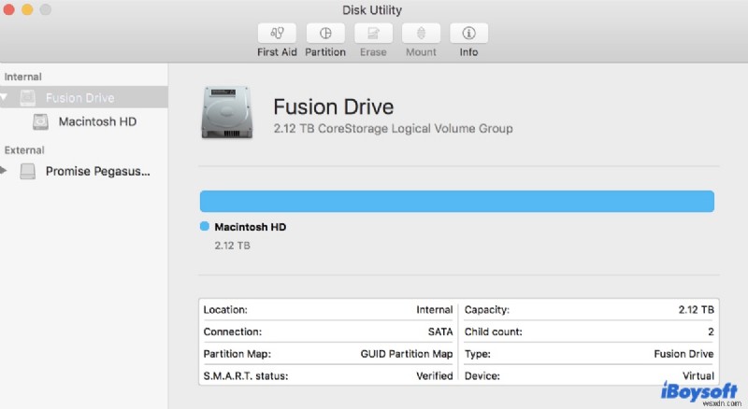748x409 pixels.
Task: Click the Macintosh HD legend label
Action: tap(251, 227)
